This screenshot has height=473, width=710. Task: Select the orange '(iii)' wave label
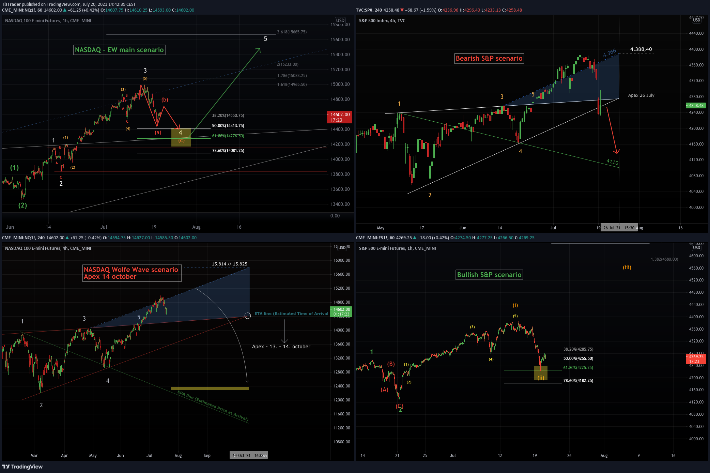coord(627,268)
